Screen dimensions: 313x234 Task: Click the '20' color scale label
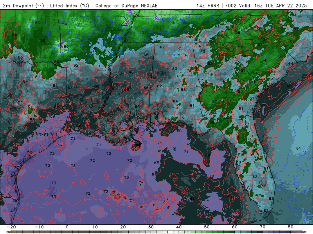(123, 227)
